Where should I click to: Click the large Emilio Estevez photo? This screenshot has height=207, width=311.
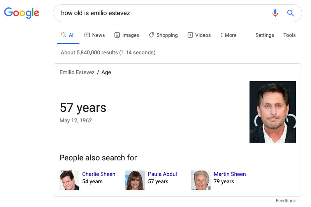(272, 112)
